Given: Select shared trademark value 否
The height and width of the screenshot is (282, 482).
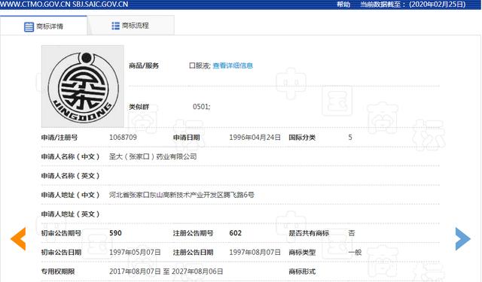Looking at the screenshot, I should click(x=352, y=233).
